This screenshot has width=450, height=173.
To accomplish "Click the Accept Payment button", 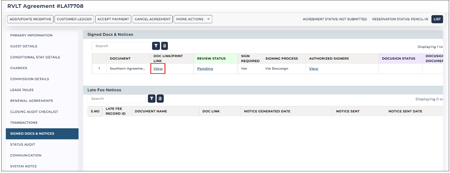I will pos(113,19).
